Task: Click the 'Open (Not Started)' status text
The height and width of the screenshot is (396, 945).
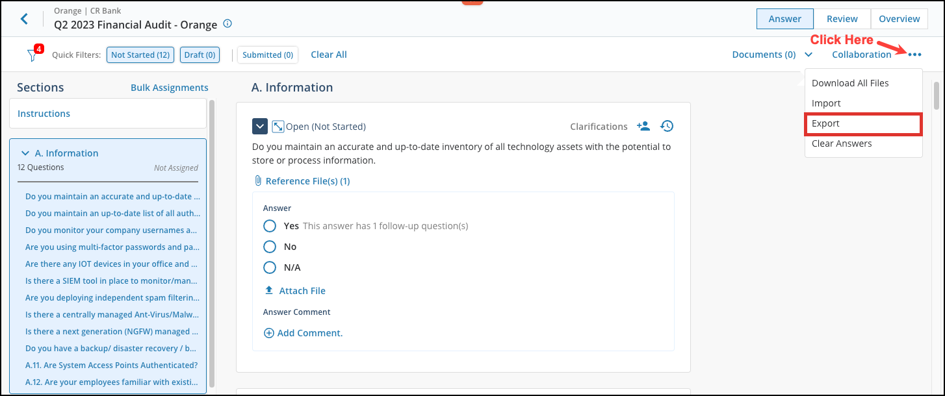Action: click(x=326, y=127)
